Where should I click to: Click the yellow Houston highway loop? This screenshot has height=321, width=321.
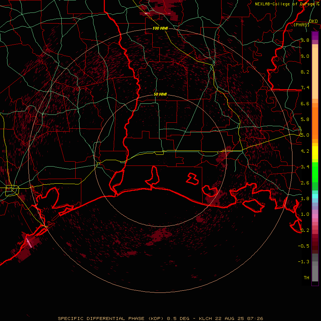pyautogui.click(x=12, y=190)
